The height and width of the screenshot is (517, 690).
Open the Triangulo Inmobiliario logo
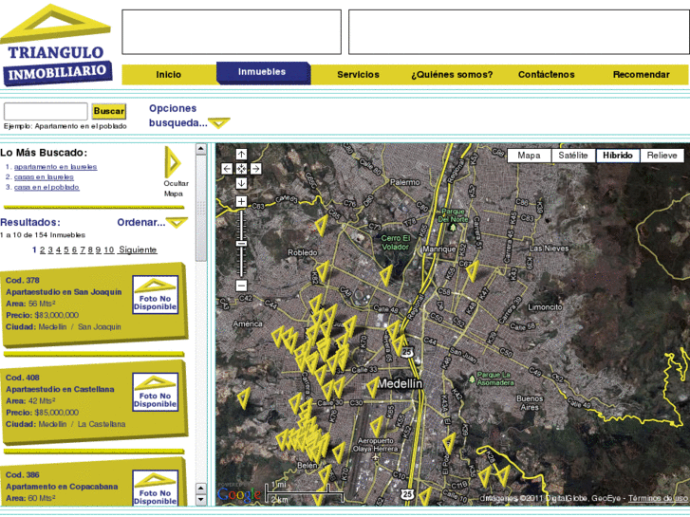click(55, 46)
